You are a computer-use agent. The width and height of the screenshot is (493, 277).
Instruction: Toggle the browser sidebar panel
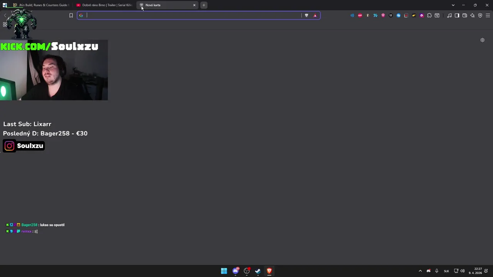click(x=457, y=15)
